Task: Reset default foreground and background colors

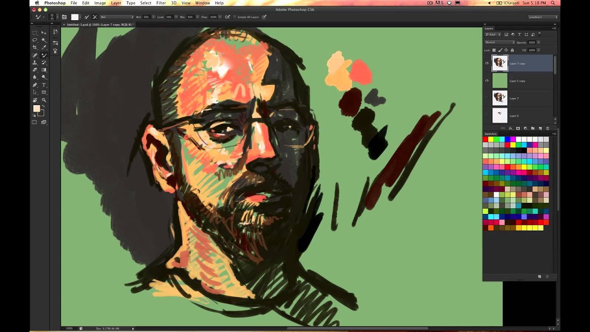Action: tap(34, 115)
